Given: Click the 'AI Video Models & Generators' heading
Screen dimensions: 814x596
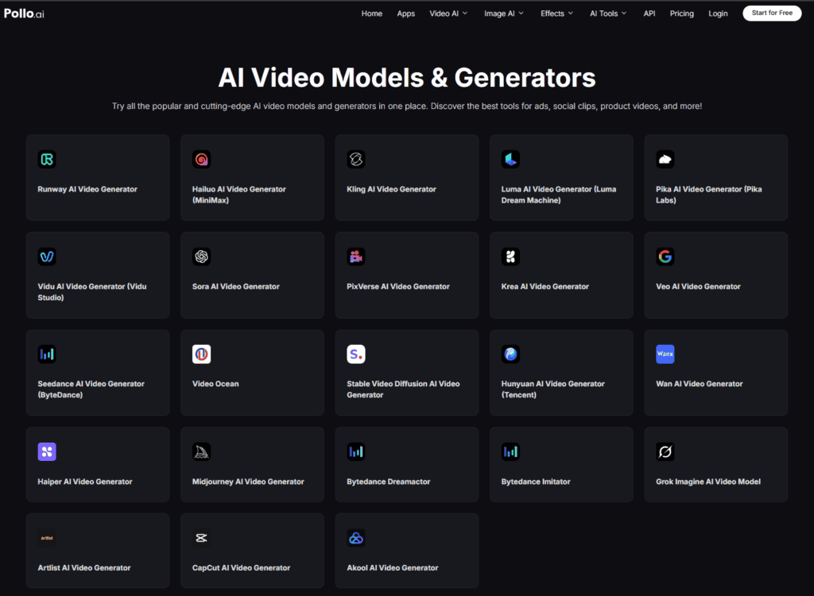Looking at the screenshot, I should (x=406, y=77).
